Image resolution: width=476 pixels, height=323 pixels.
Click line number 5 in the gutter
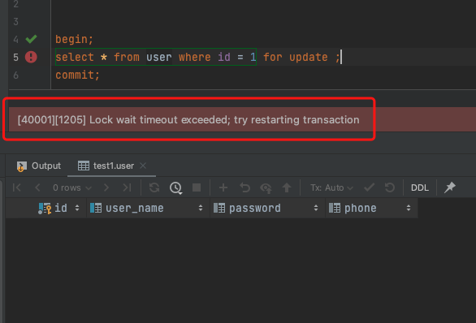(15, 57)
